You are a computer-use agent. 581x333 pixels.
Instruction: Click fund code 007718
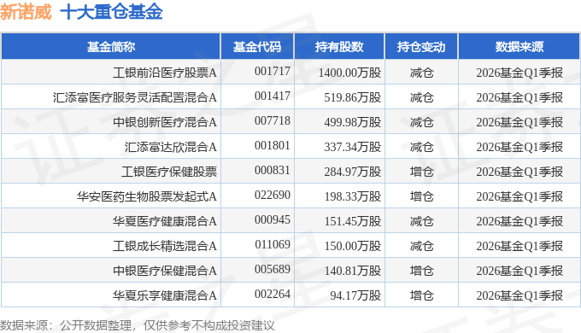pos(273,120)
